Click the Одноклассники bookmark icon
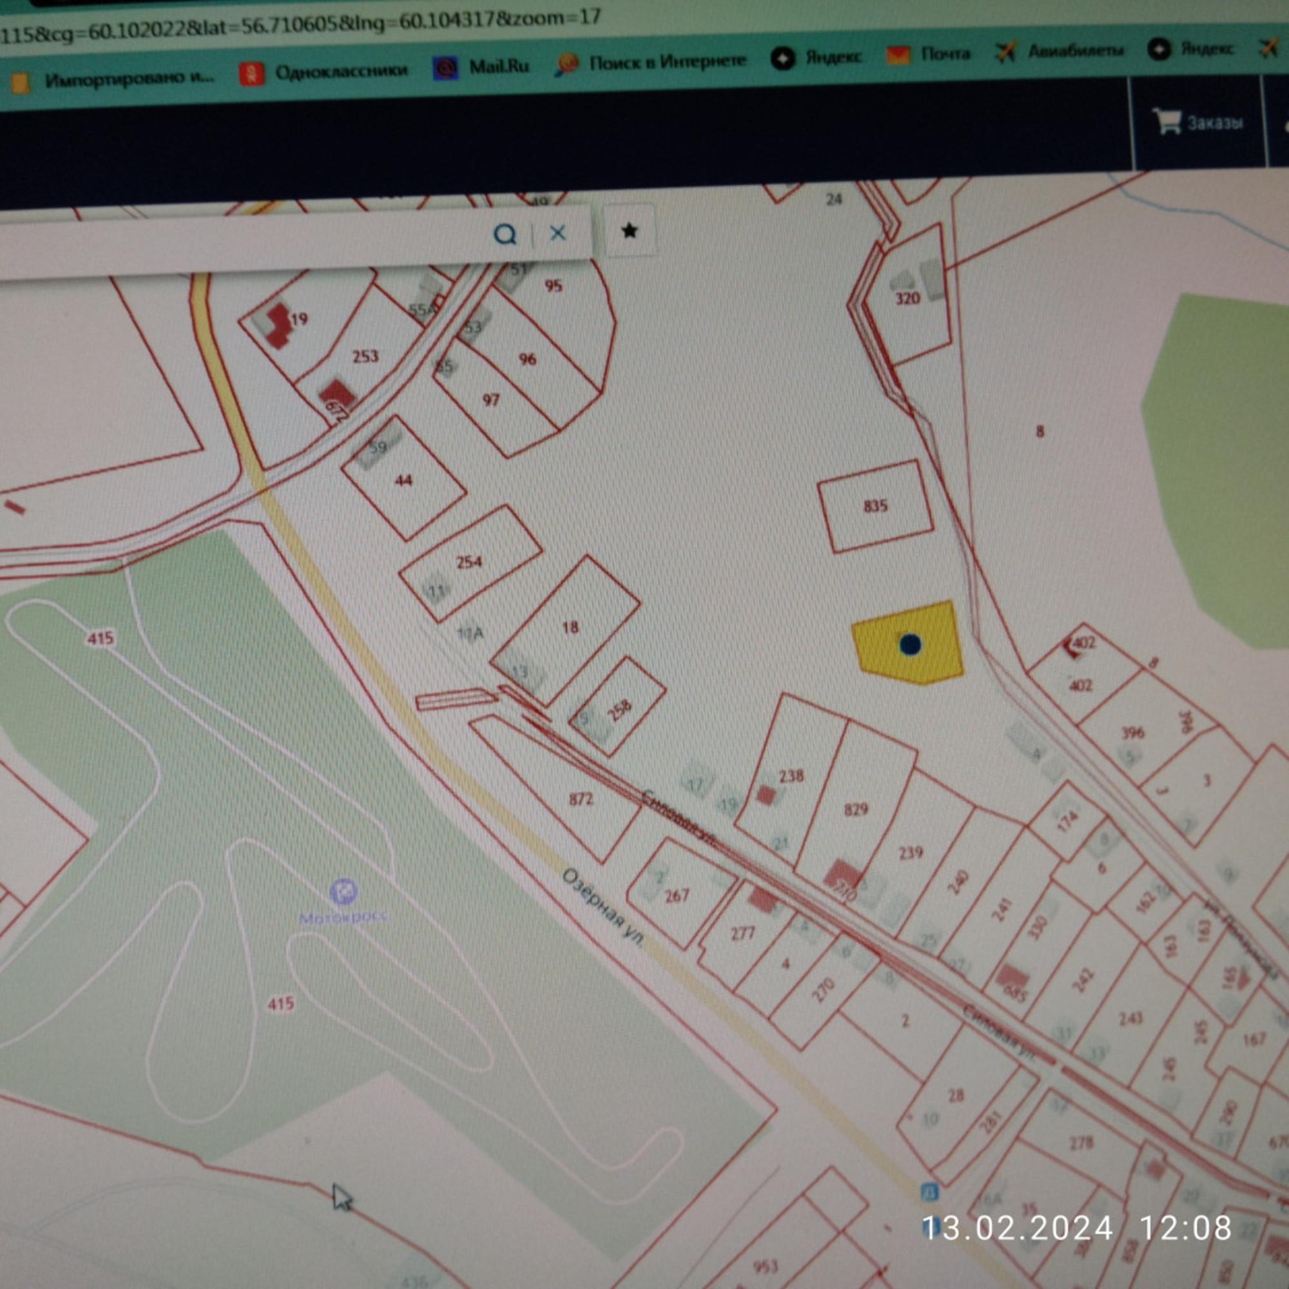 [251, 73]
